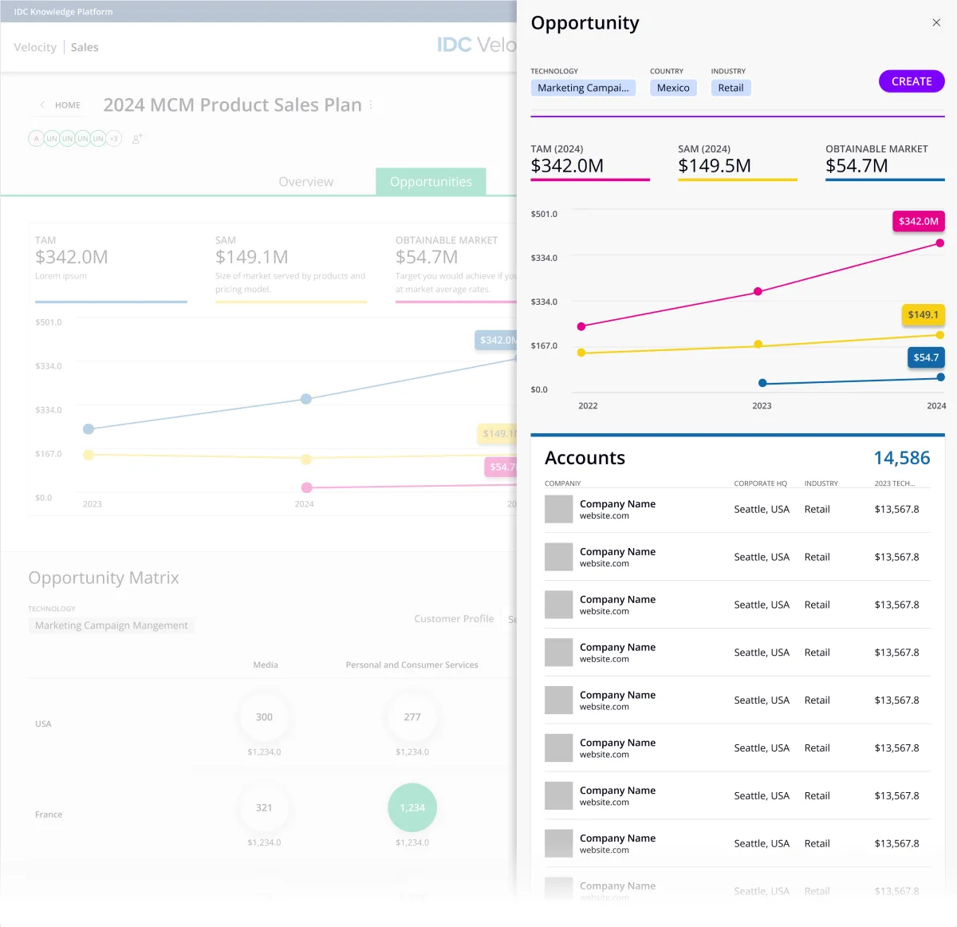
Task: Click the Marketing Campaign Mangement technology field
Action: (112, 625)
